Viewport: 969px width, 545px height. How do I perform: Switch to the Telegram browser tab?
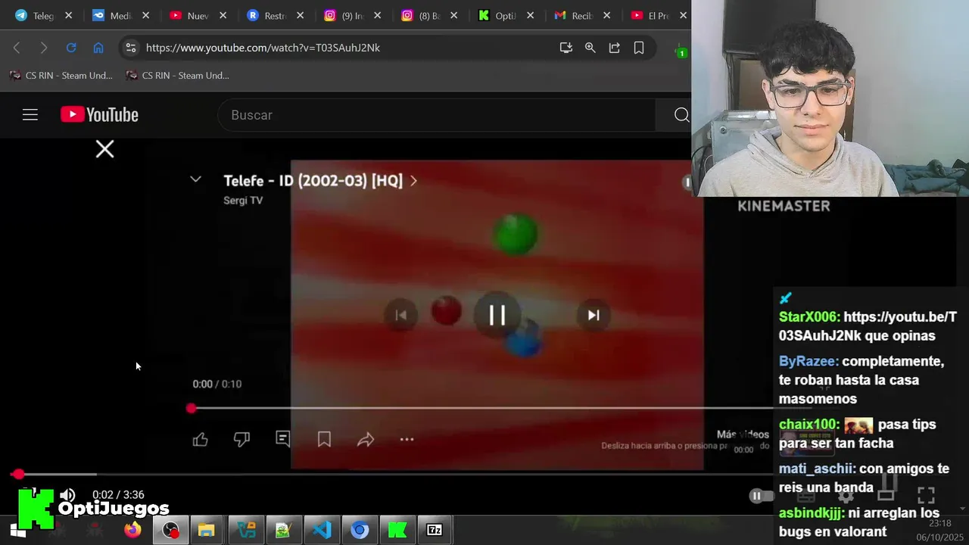coord(35,15)
